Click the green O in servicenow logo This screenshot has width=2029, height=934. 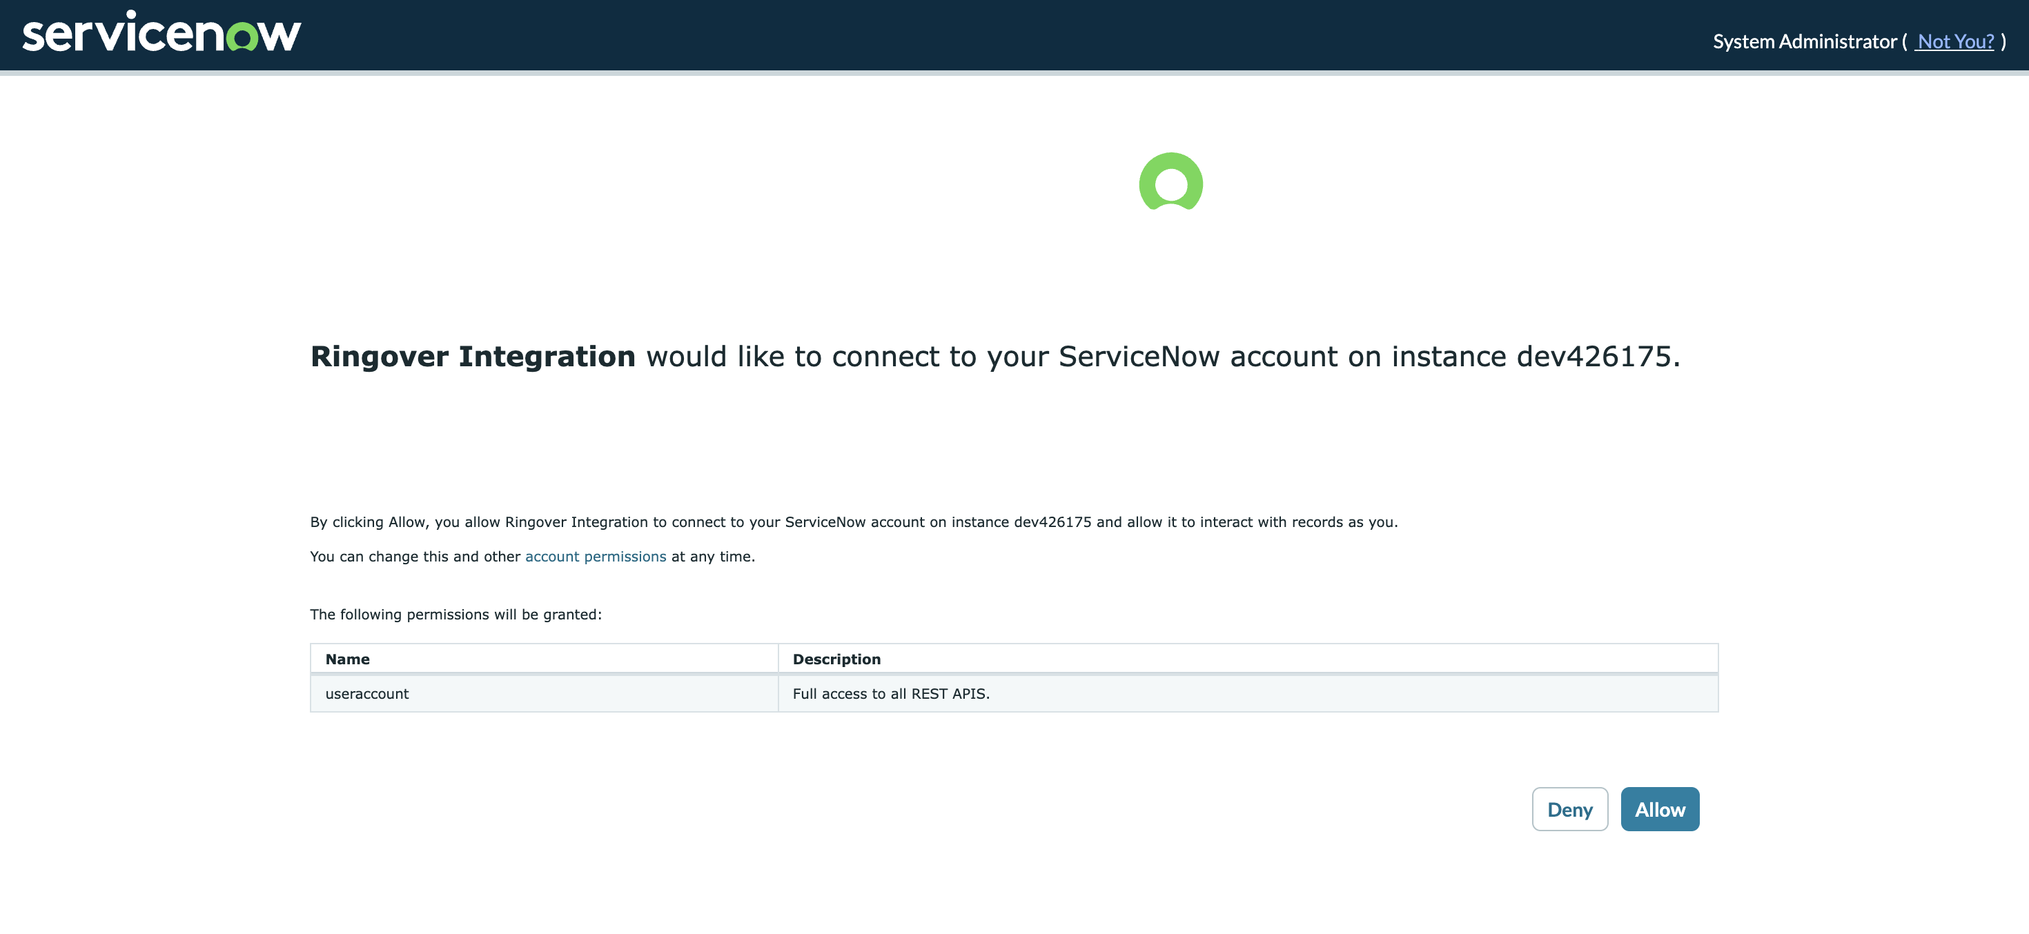tap(243, 37)
